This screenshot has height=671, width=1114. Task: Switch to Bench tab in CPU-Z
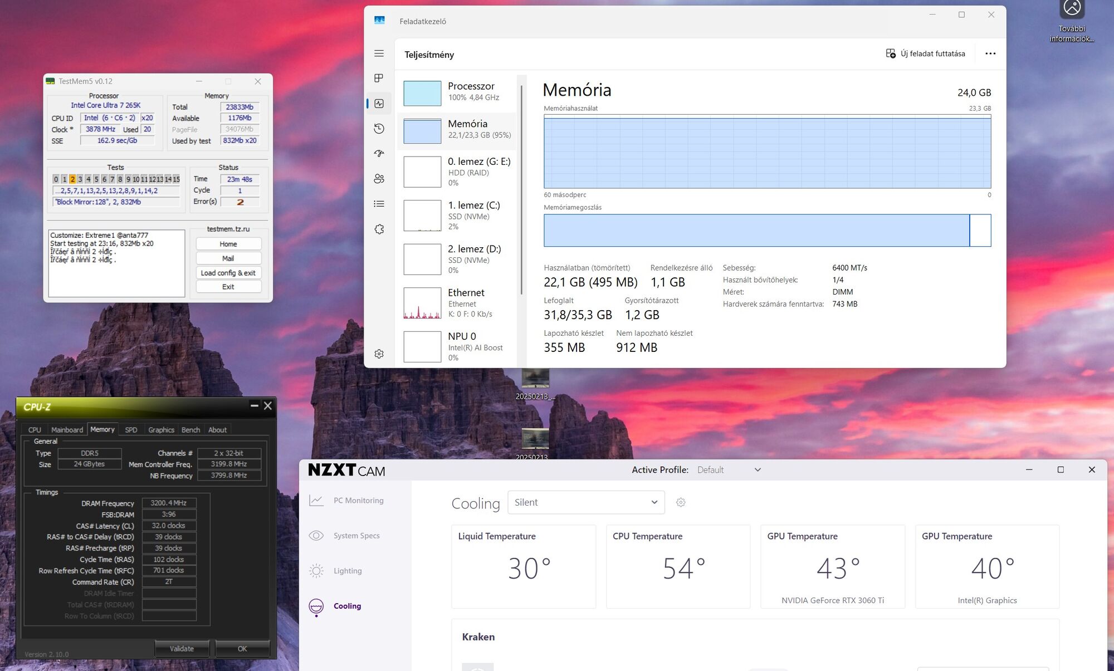190,430
